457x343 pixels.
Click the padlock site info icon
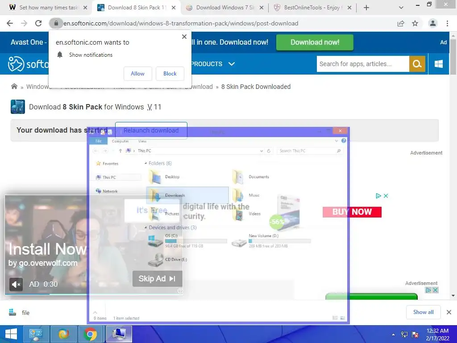click(56, 23)
